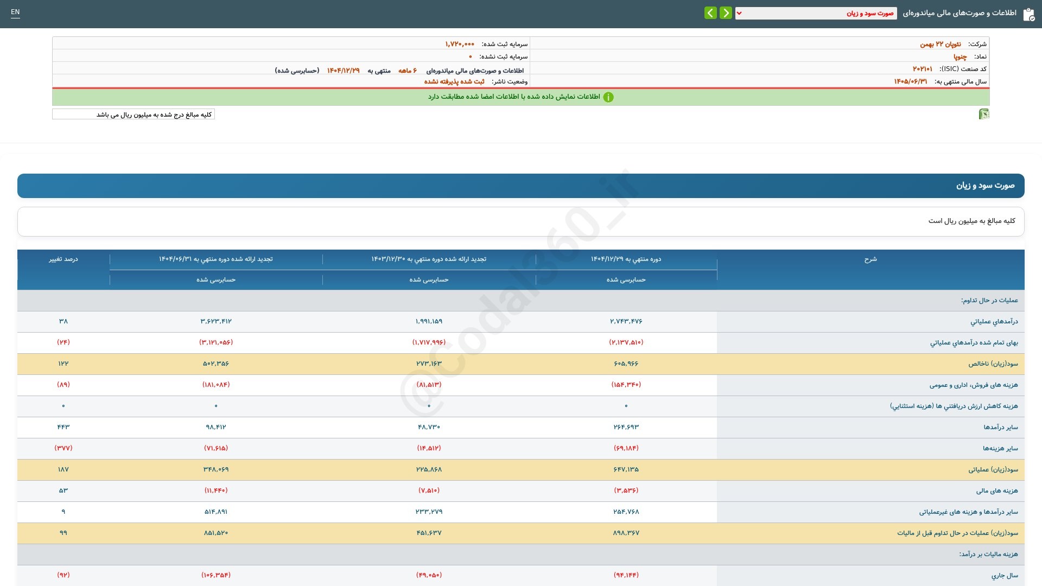
Task: Click the Excel export icon
Action: pyautogui.click(x=983, y=114)
